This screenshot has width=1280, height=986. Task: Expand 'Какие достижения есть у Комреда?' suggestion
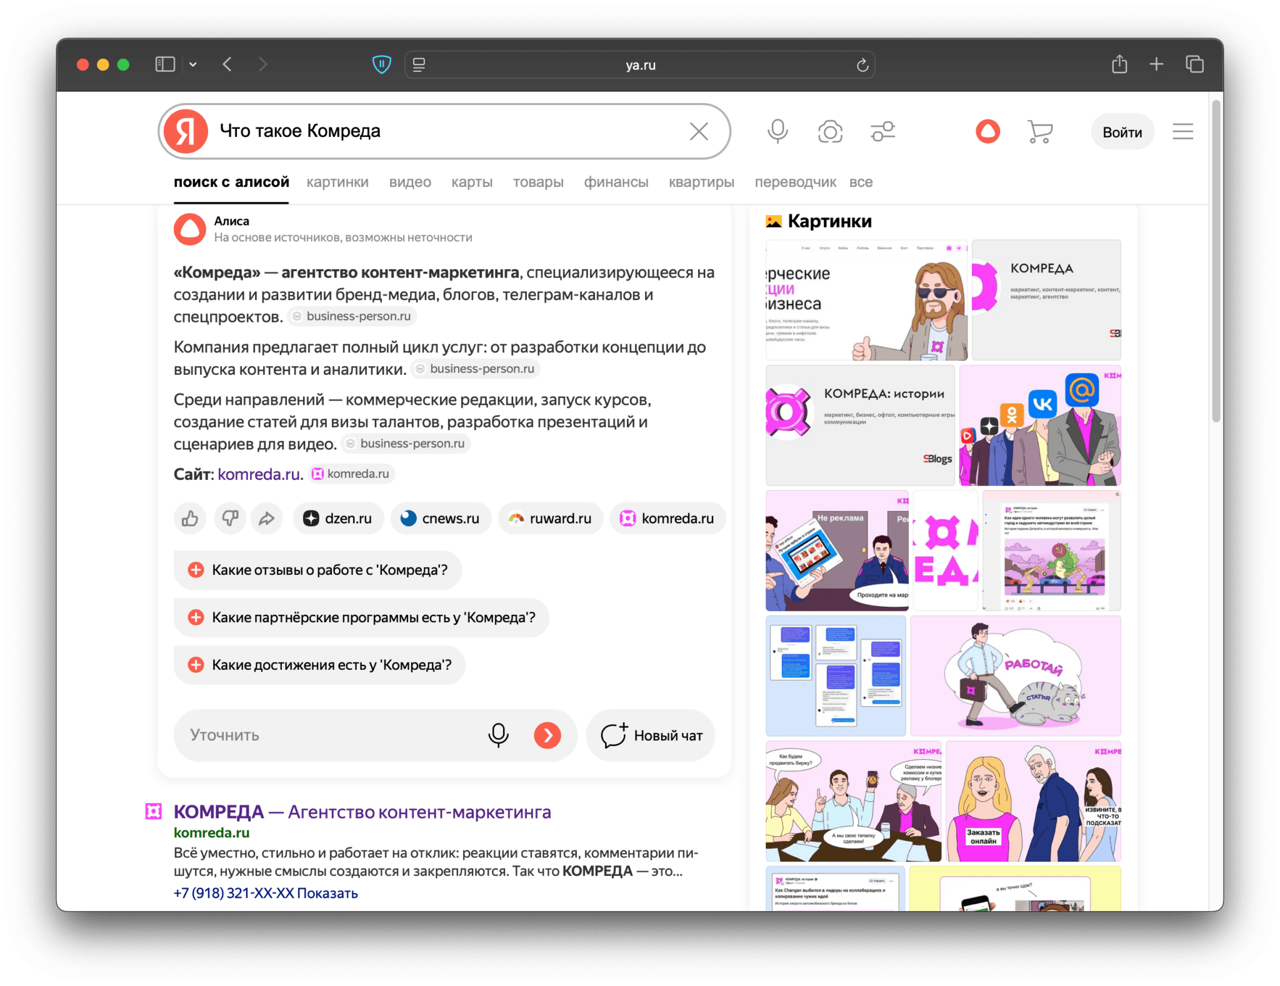coord(319,665)
